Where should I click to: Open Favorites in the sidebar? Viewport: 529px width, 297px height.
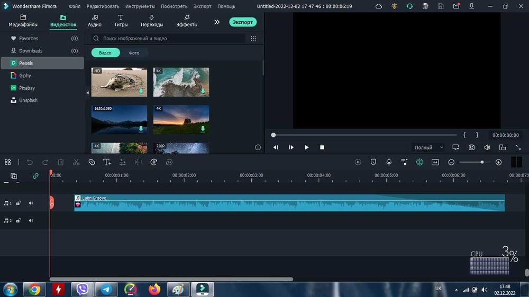tap(42, 39)
